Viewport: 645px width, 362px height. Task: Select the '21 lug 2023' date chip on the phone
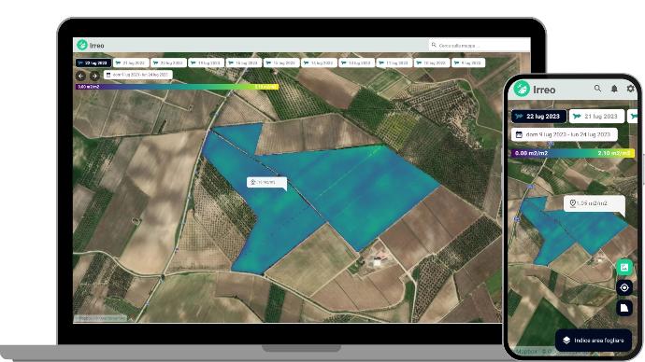pos(597,117)
